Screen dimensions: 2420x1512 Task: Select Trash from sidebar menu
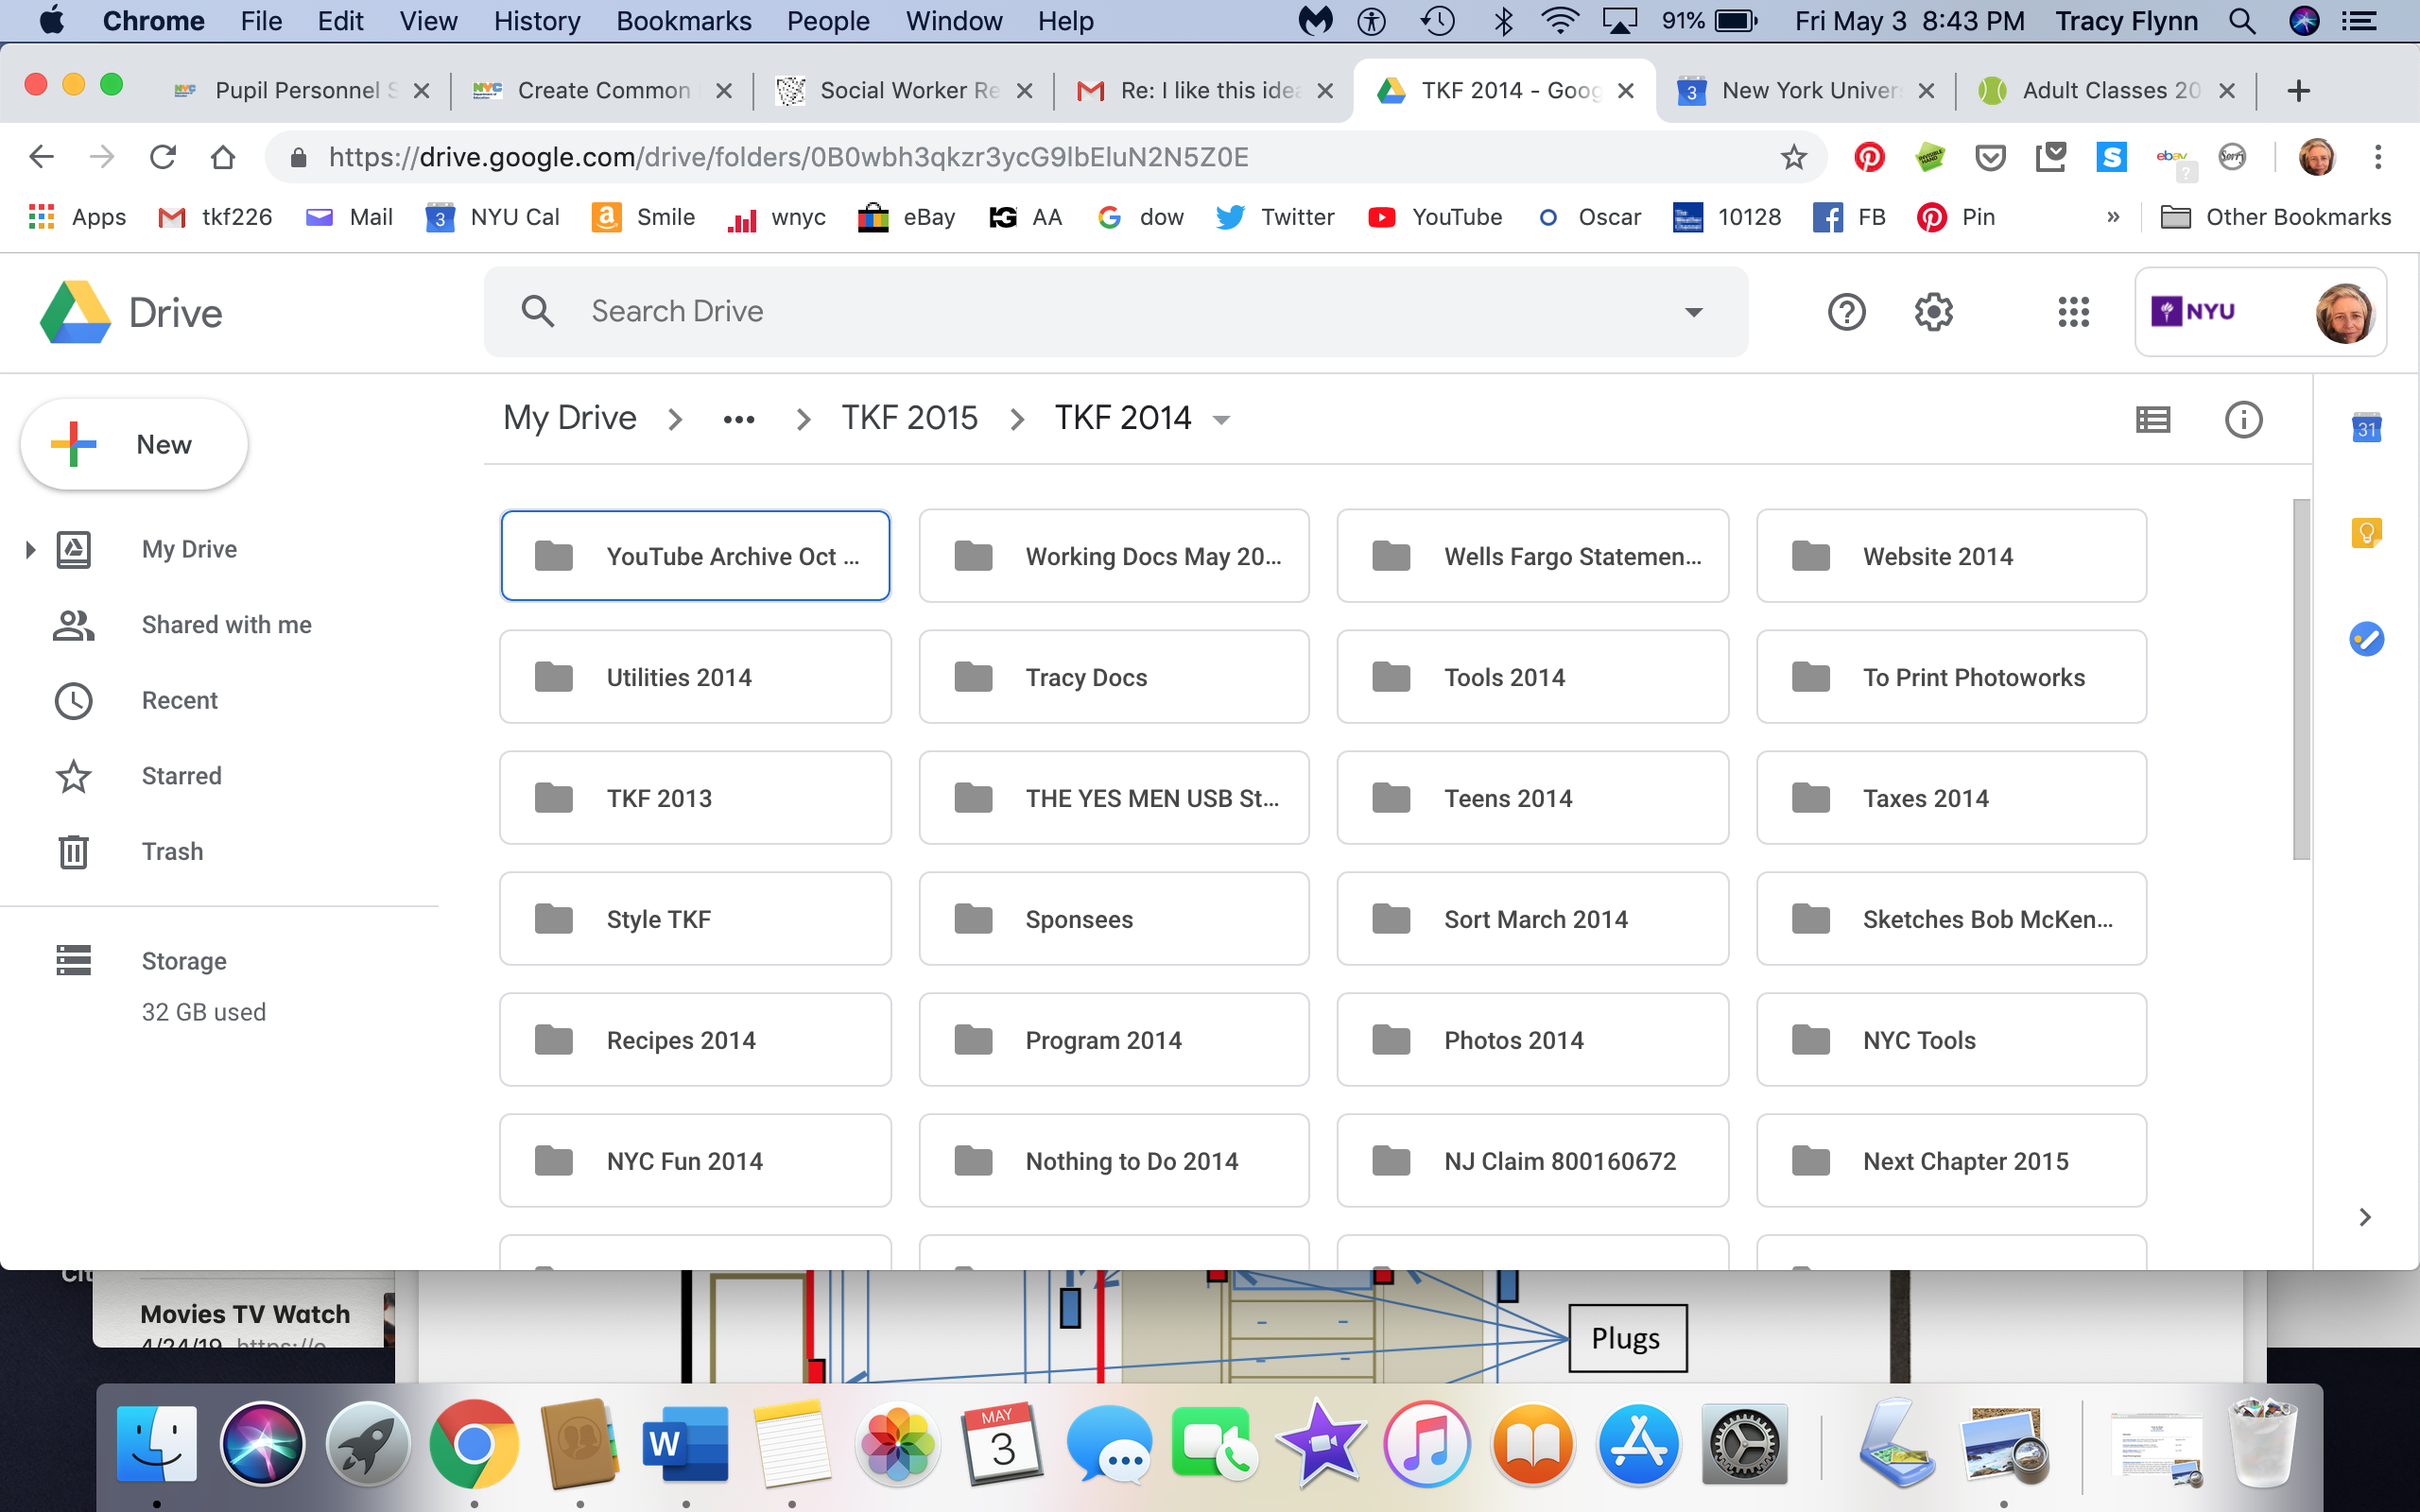coord(171,851)
